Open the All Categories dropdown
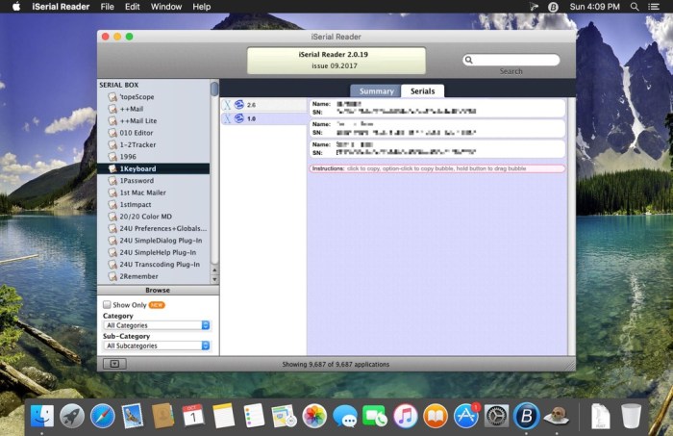673x436 pixels. coord(157,326)
